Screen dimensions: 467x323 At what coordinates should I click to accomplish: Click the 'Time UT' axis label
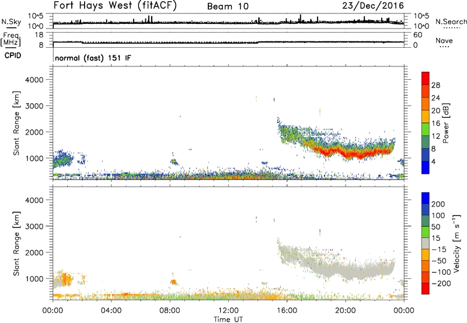pyautogui.click(x=228, y=319)
